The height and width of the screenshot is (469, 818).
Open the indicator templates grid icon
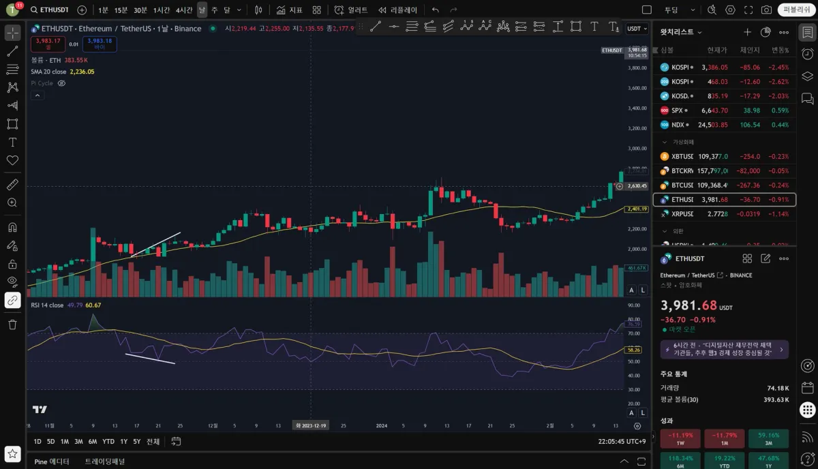(x=317, y=10)
